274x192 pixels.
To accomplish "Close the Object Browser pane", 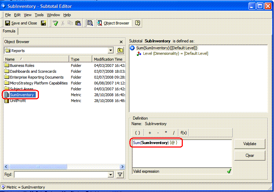I will (121, 42).
